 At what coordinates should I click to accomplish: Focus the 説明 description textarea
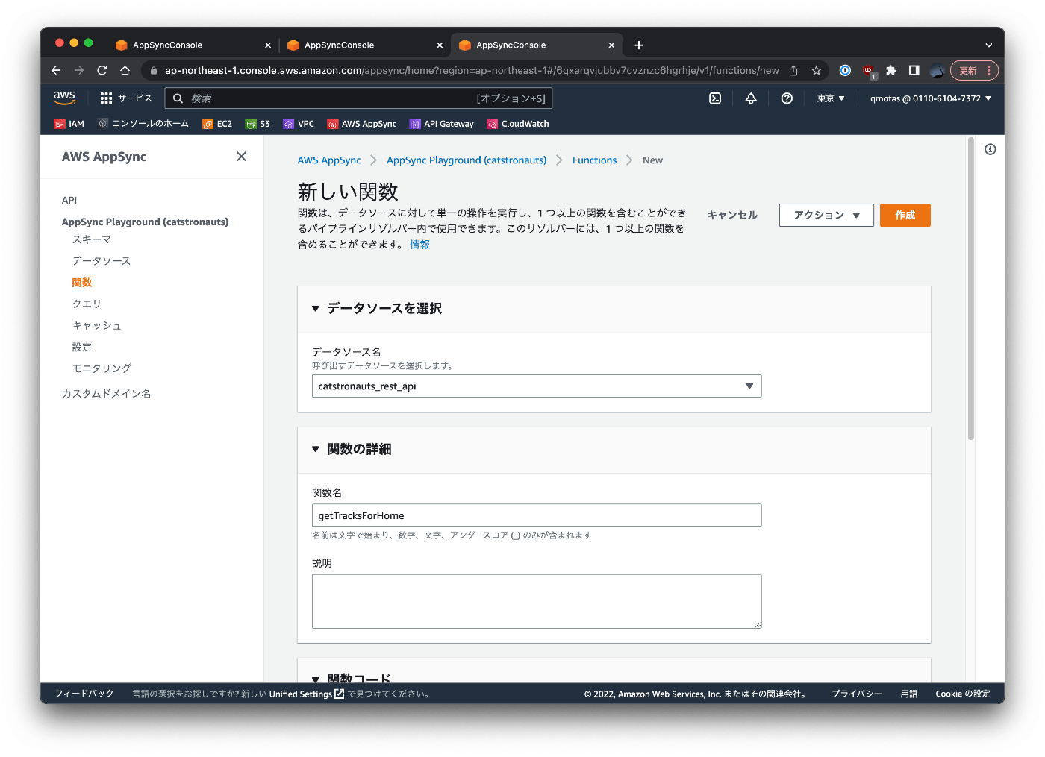[x=537, y=601]
